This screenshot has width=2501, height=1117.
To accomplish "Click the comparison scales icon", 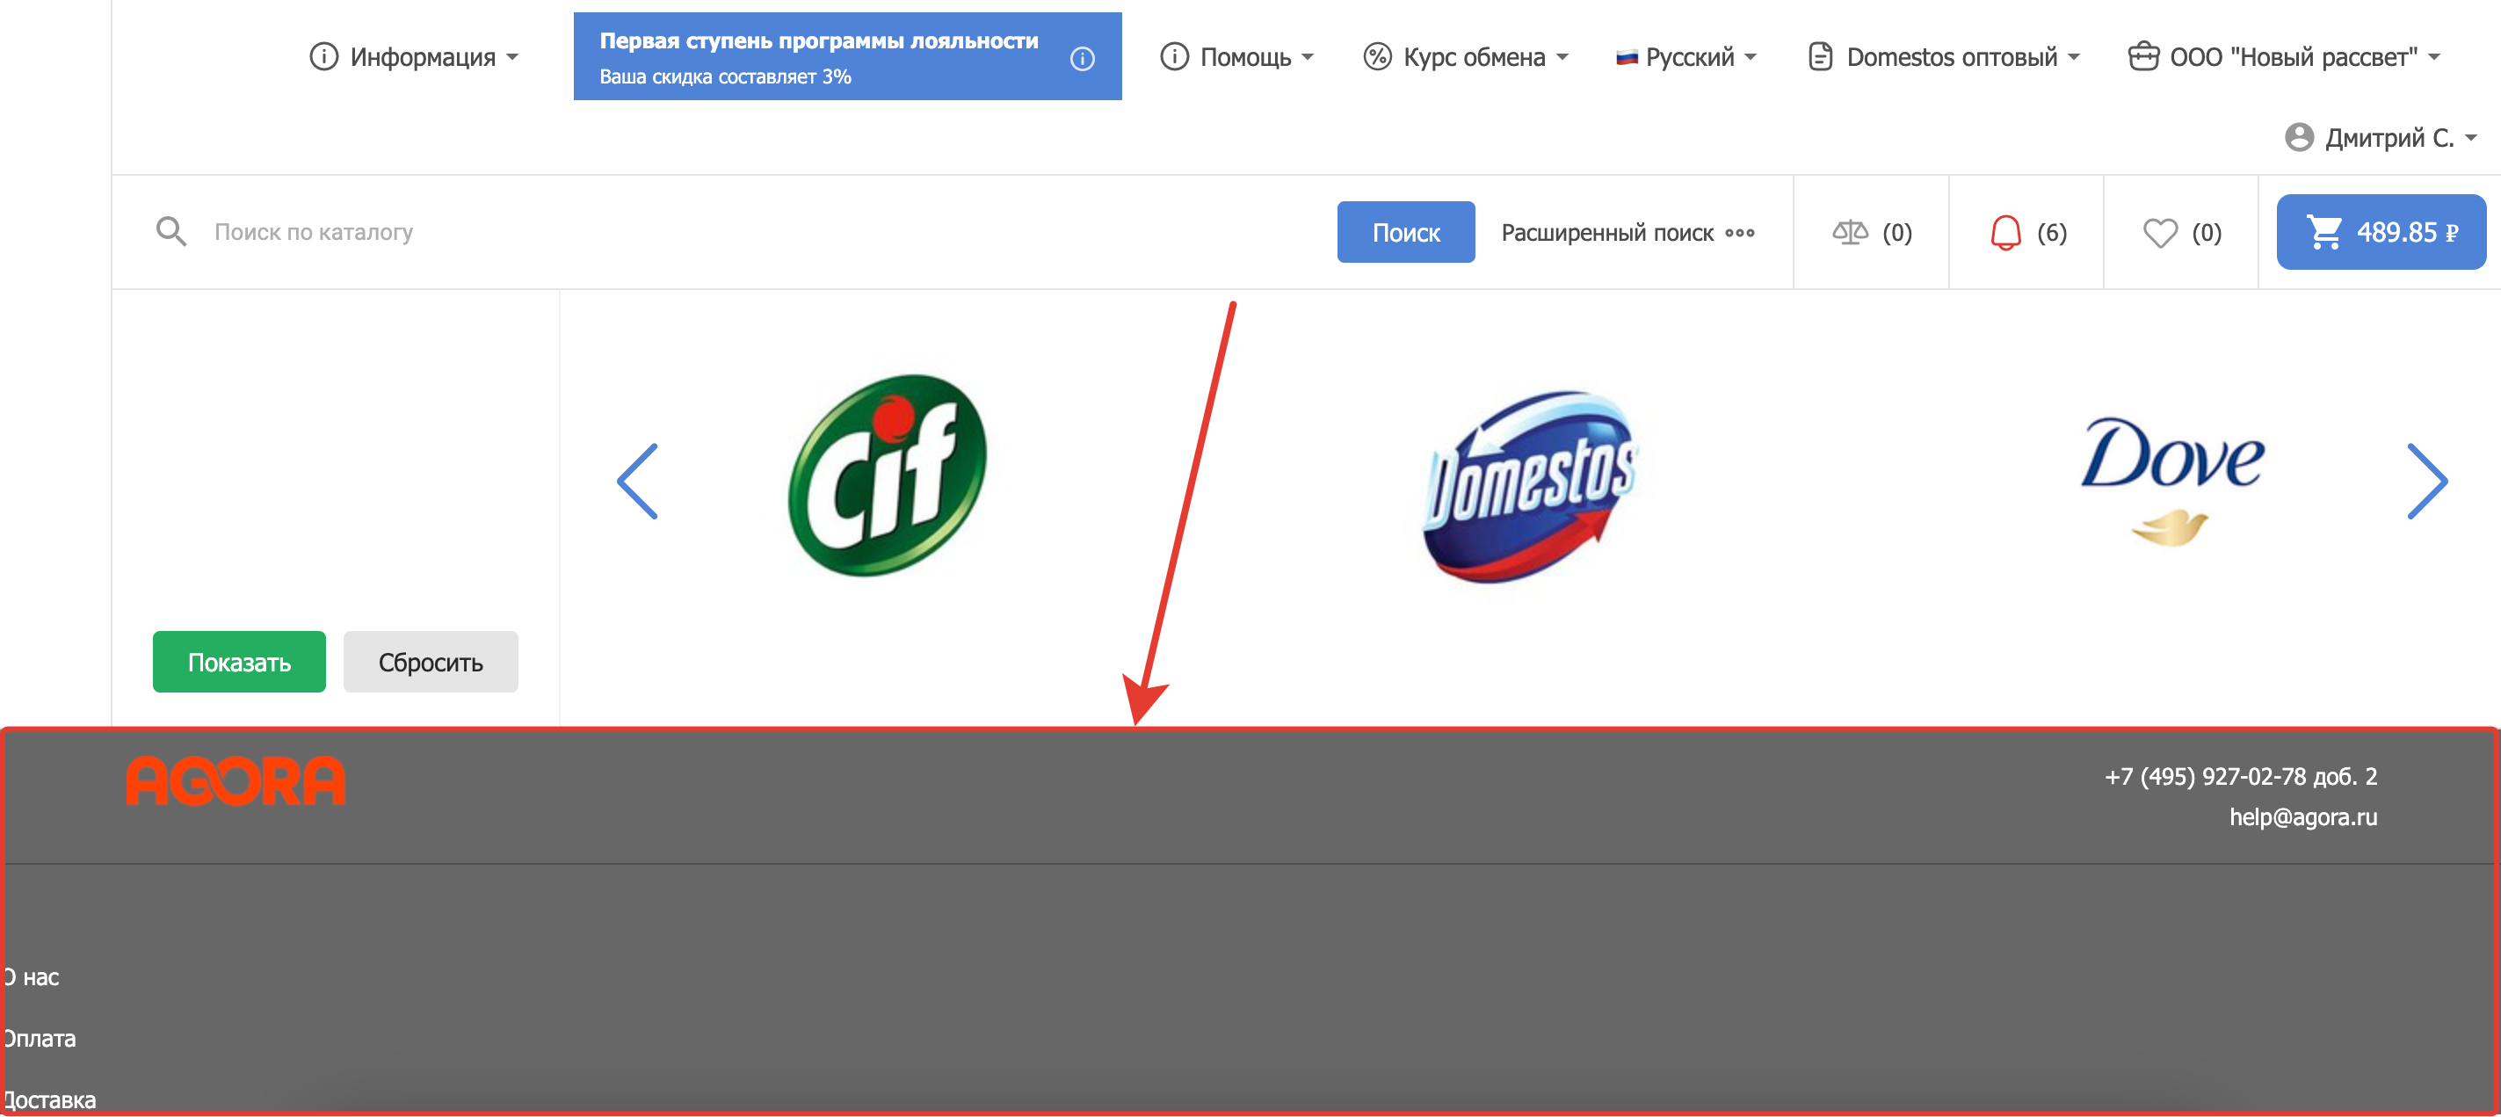I will pyautogui.click(x=1850, y=232).
